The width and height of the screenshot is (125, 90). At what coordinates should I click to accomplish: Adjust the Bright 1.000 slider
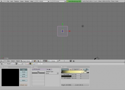pos(68,85)
